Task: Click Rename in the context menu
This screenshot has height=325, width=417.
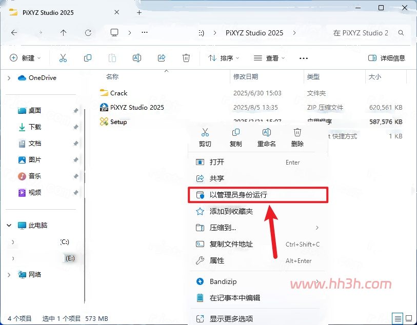Action: coord(267,137)
